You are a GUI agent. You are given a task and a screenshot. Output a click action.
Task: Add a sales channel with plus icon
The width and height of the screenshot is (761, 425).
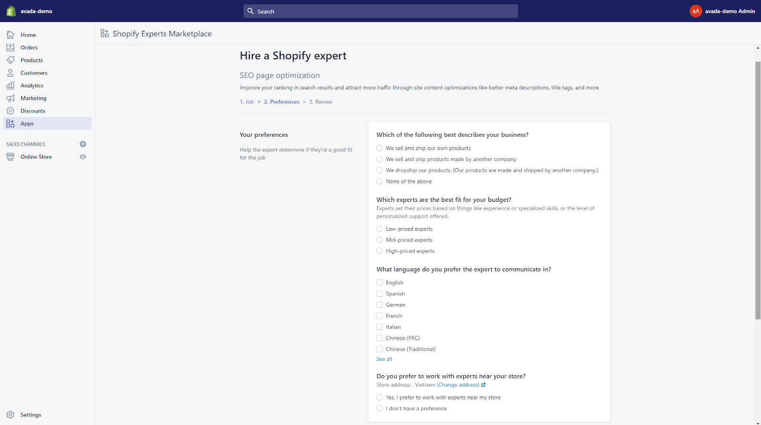83,144
